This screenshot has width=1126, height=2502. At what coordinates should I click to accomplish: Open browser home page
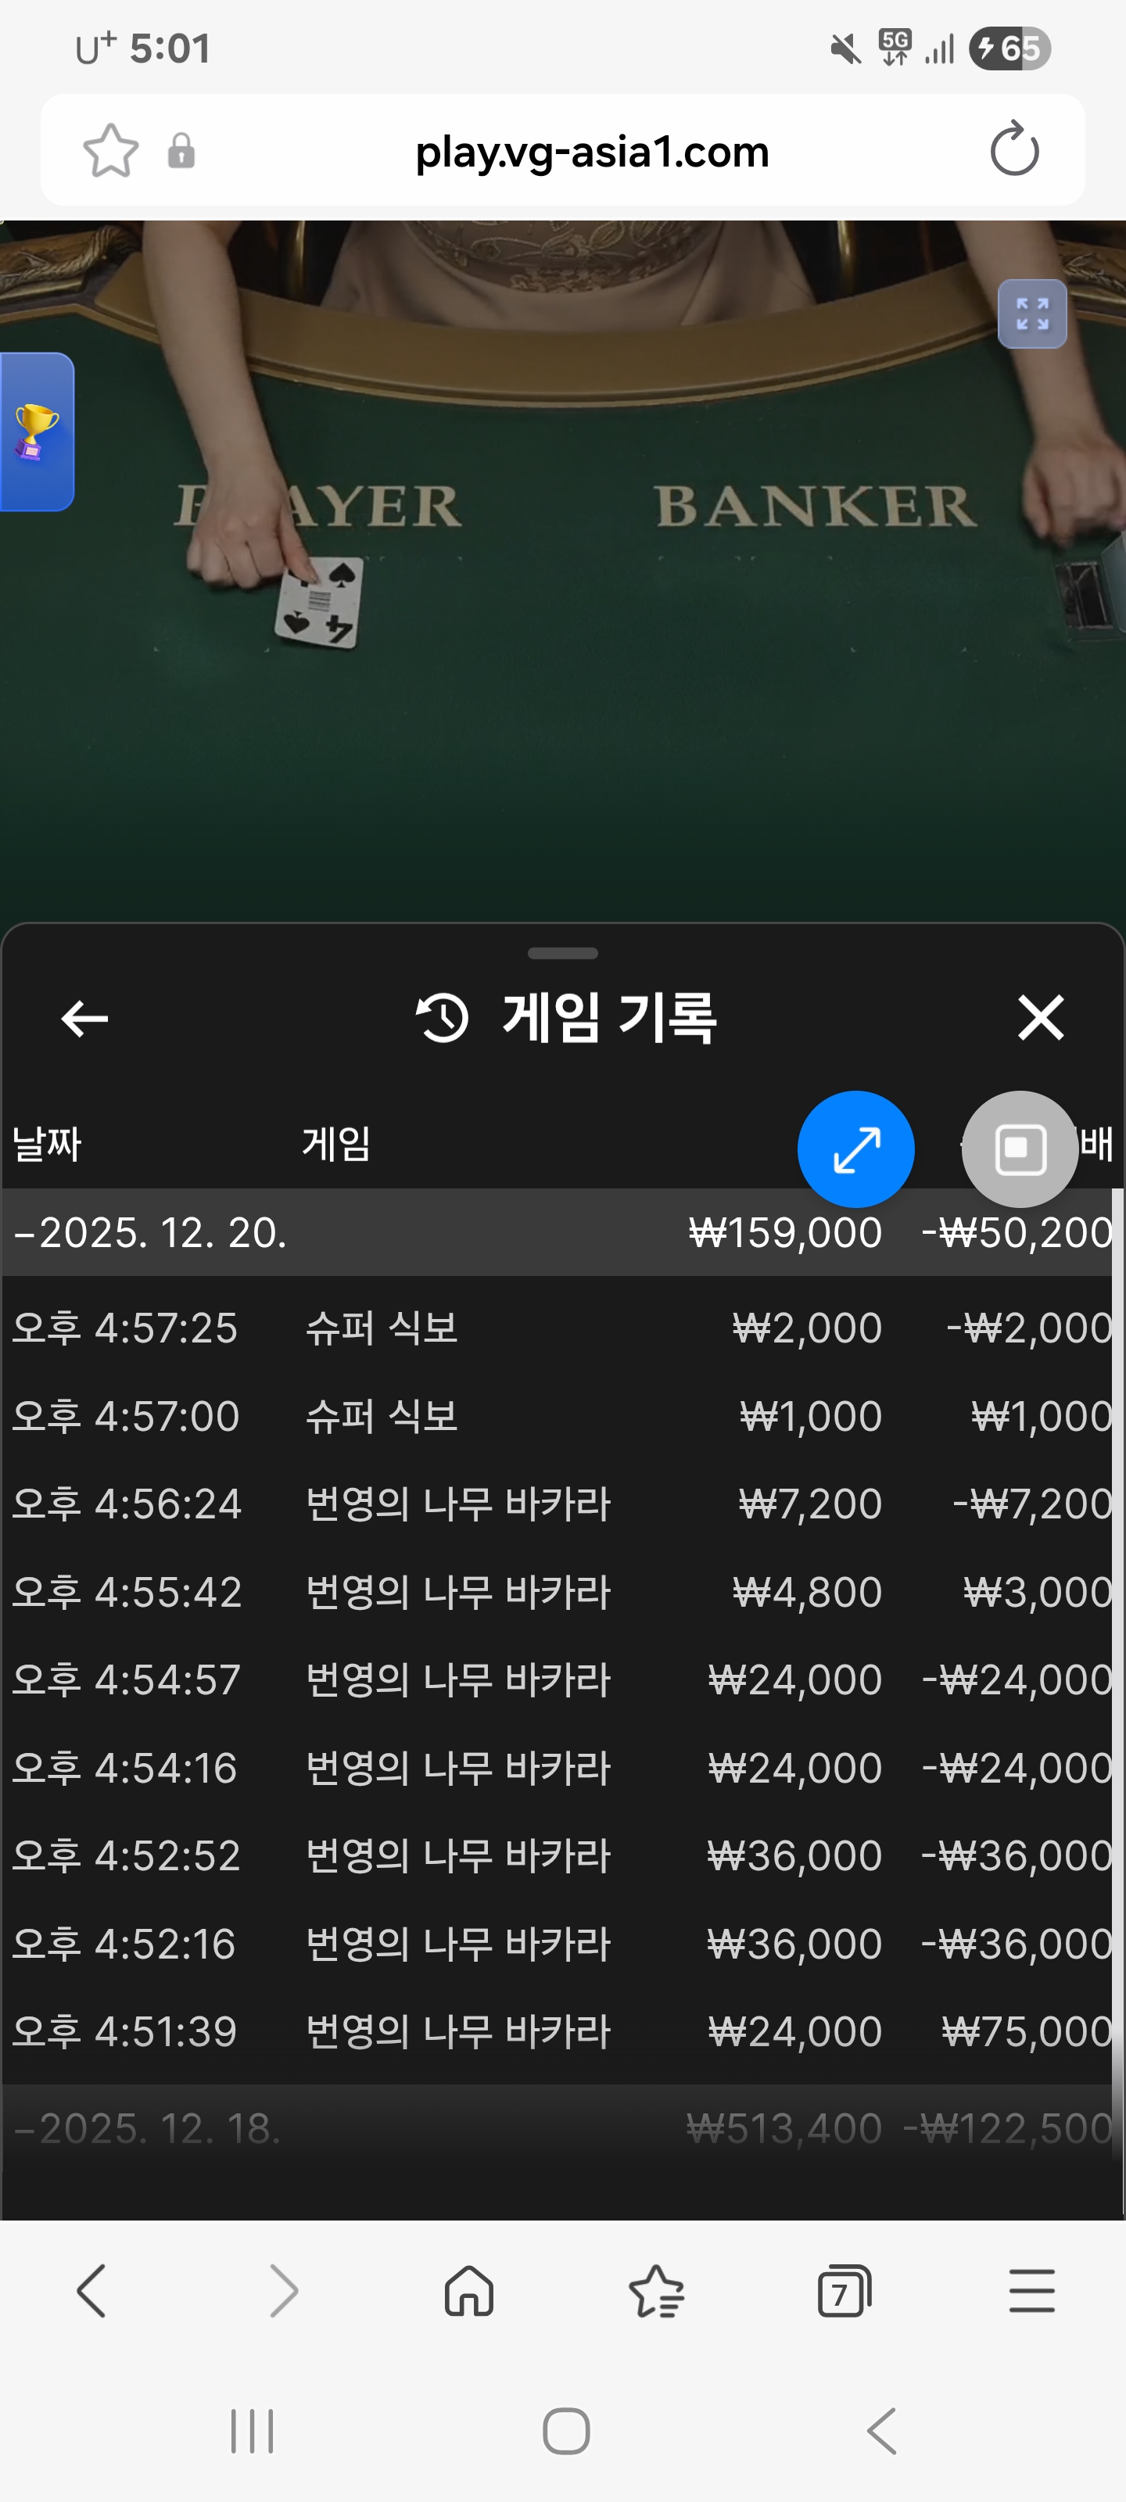click(469, 2292)
